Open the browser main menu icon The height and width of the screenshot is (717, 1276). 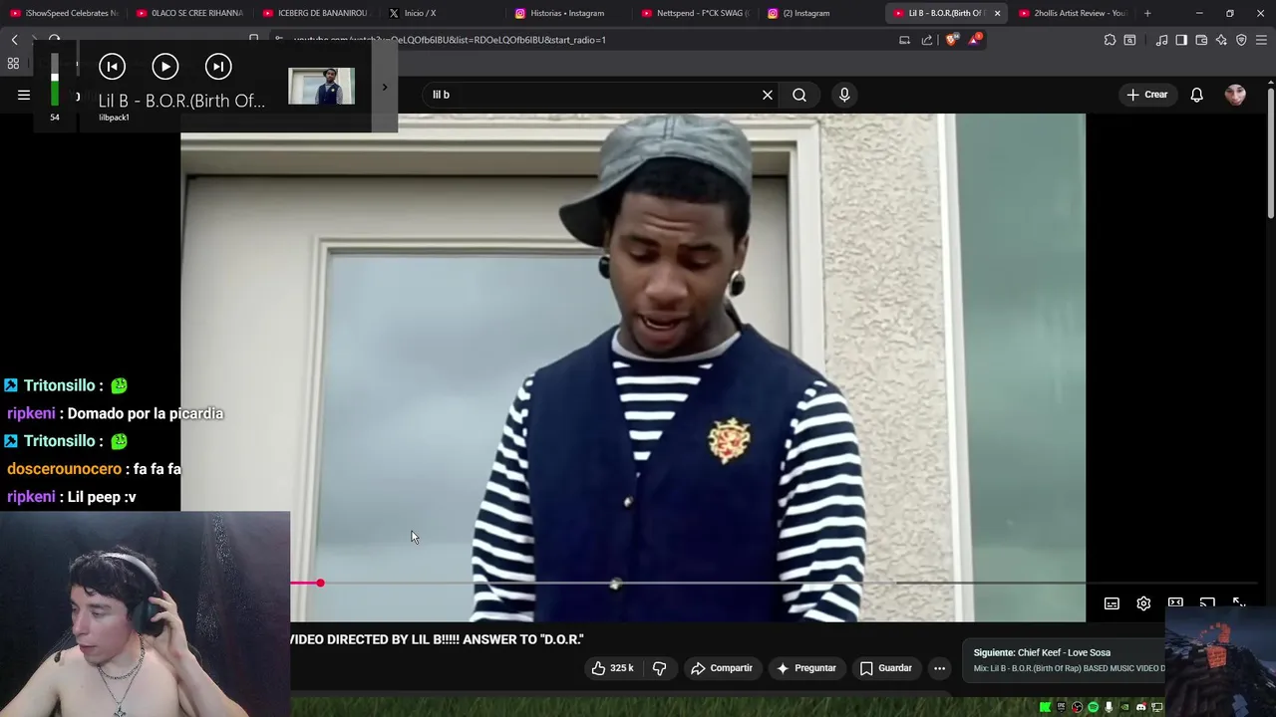[1261, 40]
